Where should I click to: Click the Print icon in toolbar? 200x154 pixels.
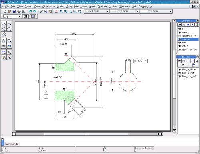[19, 11]
